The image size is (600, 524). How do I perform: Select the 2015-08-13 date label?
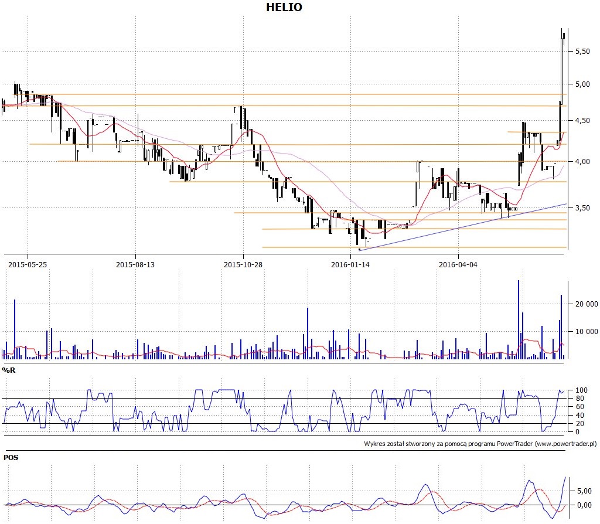click(135, 264)
